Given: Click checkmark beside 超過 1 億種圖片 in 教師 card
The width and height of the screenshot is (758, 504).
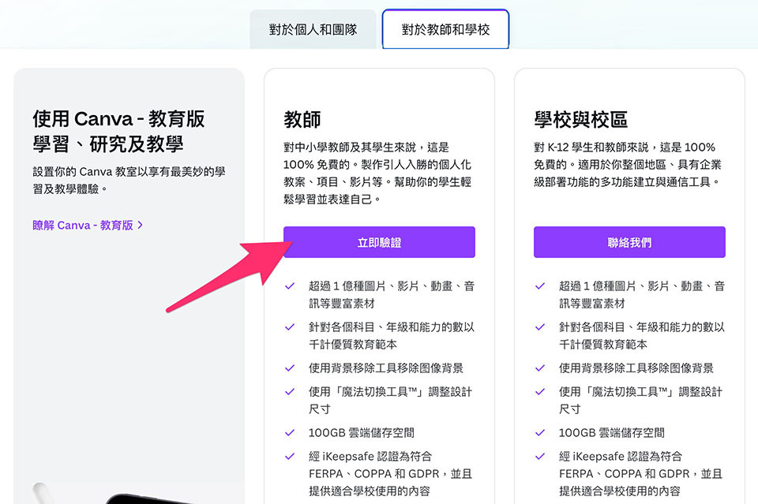Looking at the screenshot, I should point(290,286).
